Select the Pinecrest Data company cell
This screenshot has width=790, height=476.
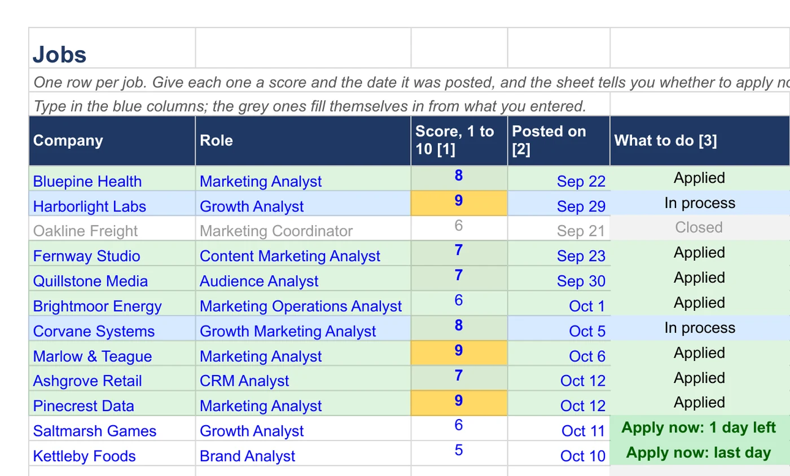point(112,403)
